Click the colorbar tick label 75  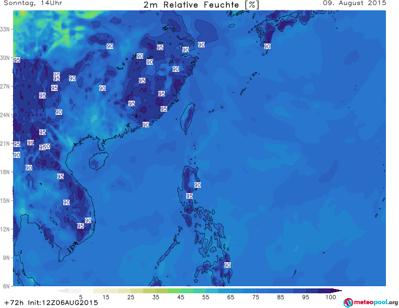[x=256, y=297]
